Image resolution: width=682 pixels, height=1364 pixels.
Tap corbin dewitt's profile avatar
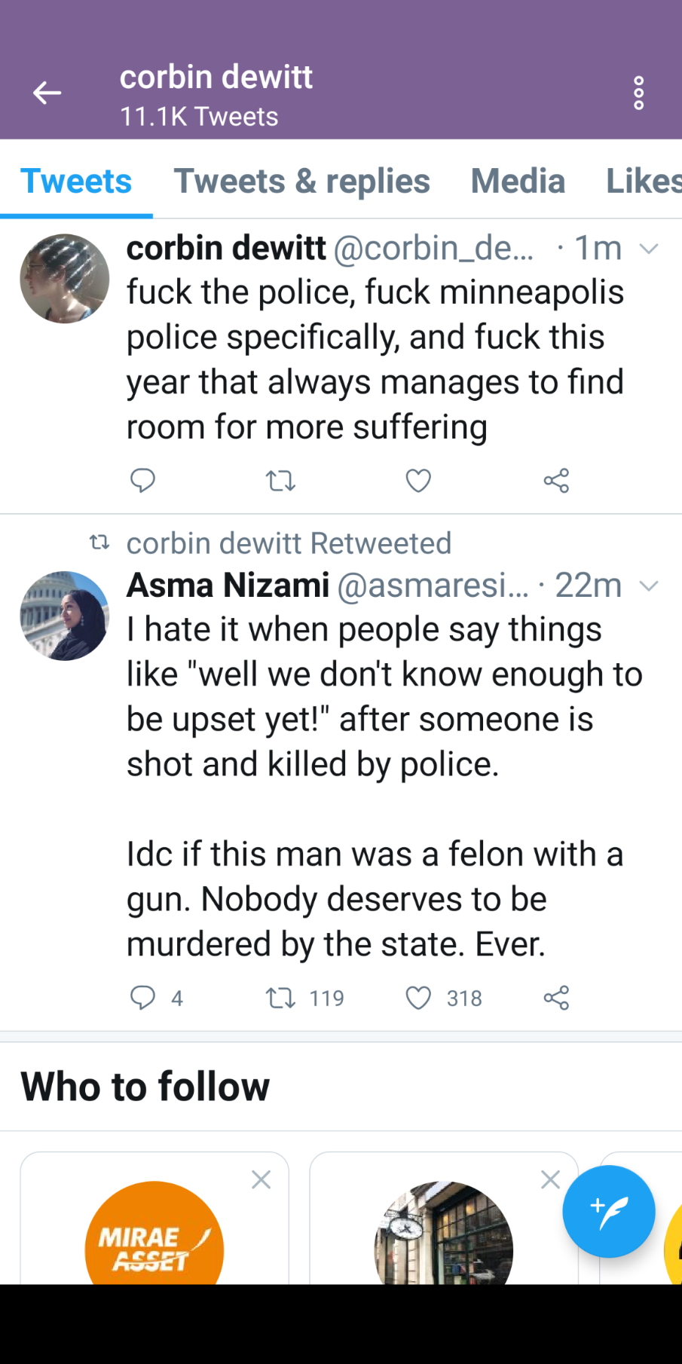(x=65, y=279)
